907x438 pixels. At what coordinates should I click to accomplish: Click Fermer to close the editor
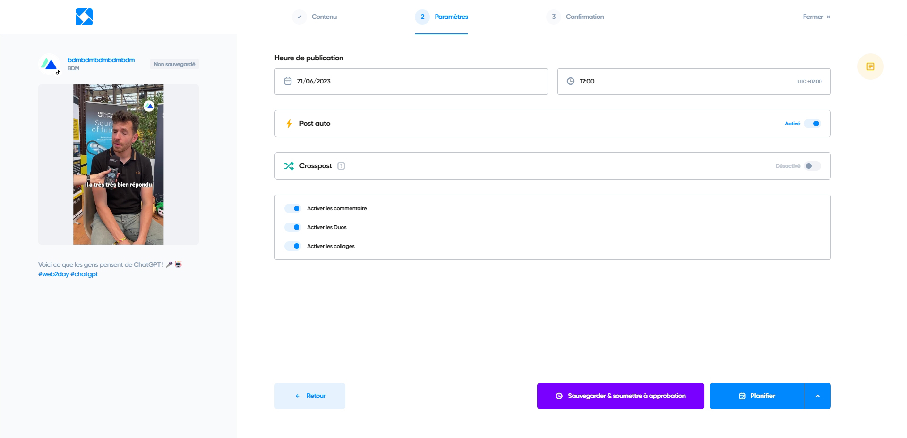point(816,17)
